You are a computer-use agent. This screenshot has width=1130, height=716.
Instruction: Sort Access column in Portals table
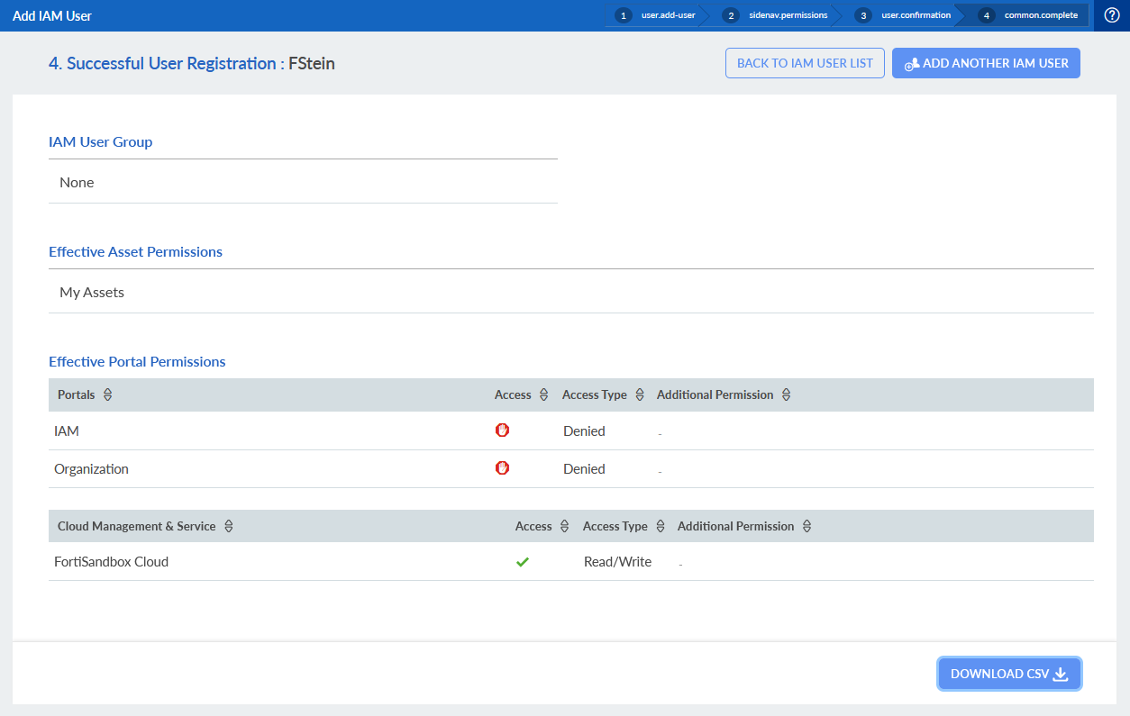543,394
